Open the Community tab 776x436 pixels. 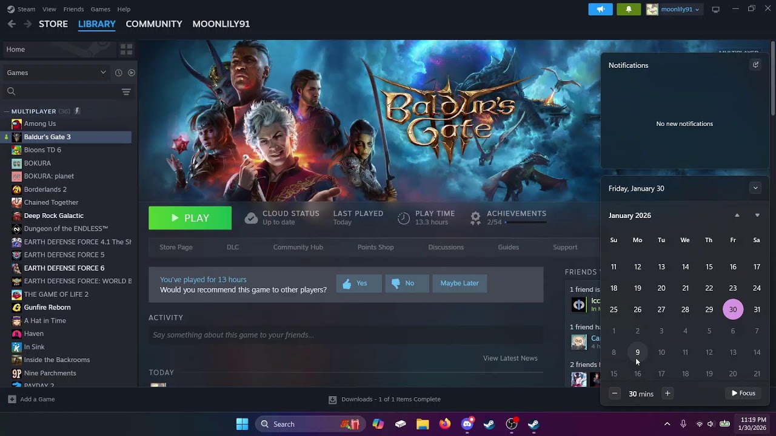pos(154,24)
